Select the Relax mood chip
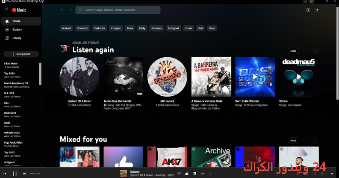Viewport: 339px width, 178px height. [x=130, y=28]
